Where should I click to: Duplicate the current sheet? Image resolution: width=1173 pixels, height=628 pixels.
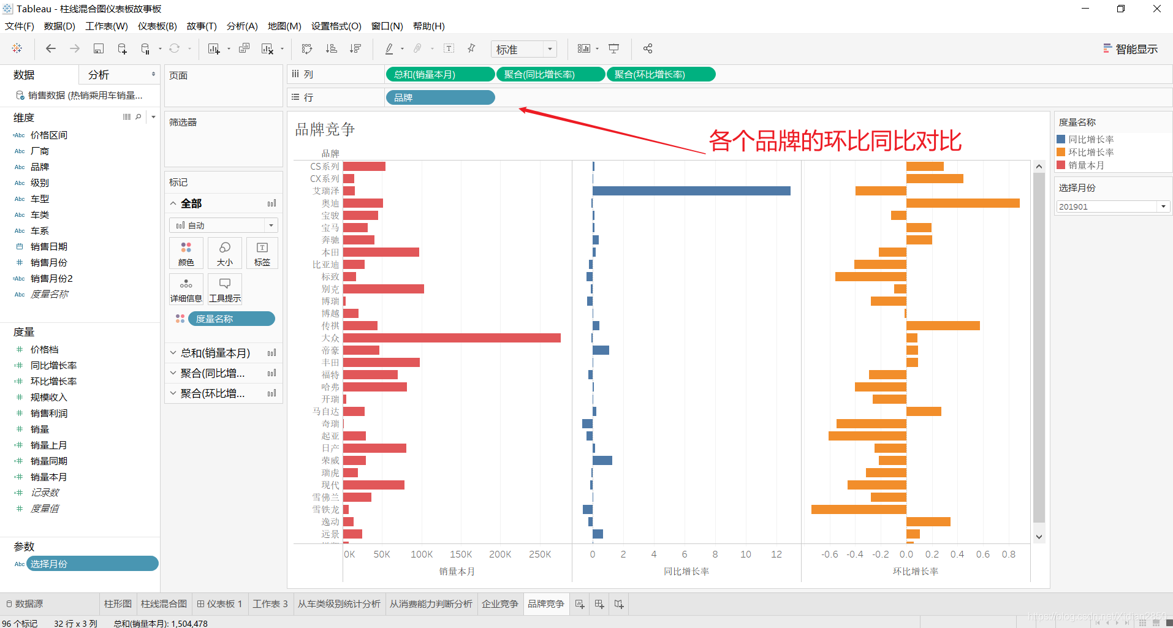[x=244, y=48]
